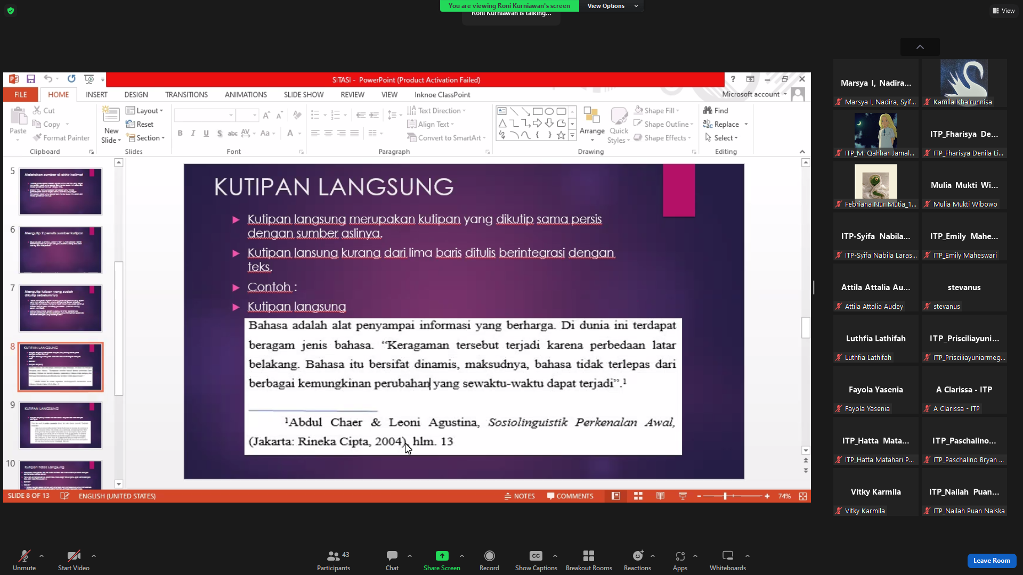Toggle Strikethrough formatting
The width and height of the screenshot is (1023, 575).
click(x=232, y=133)
